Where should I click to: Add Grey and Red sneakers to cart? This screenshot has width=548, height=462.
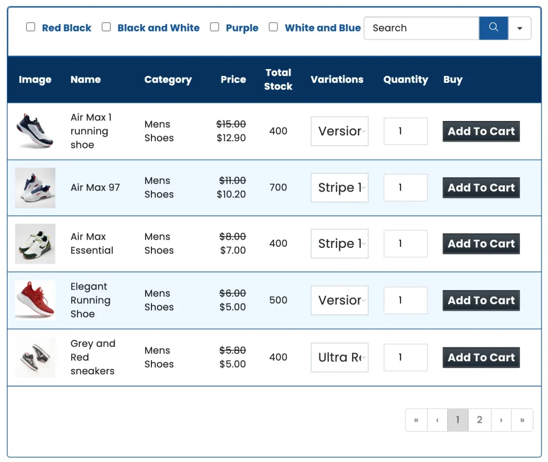(481, 357)
